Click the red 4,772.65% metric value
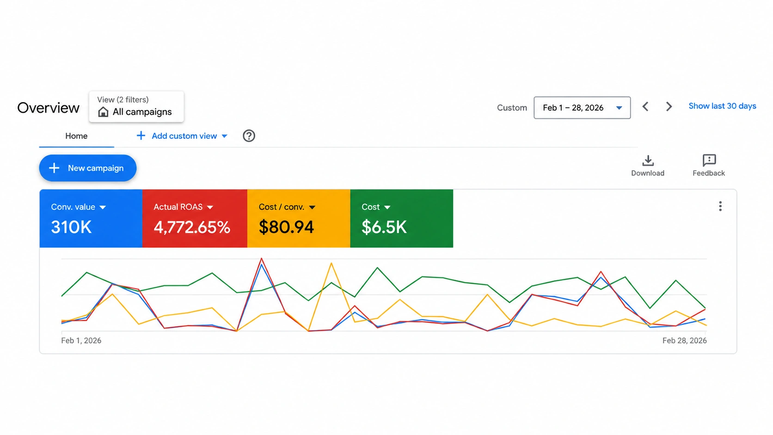Screen dimensions: 773x435 [x=192, y=227]
